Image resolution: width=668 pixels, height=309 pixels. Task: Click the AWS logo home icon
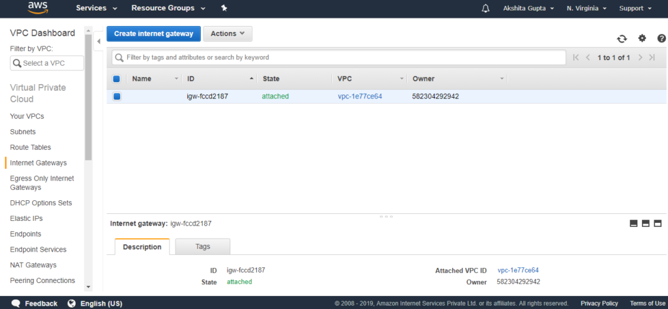37,8
